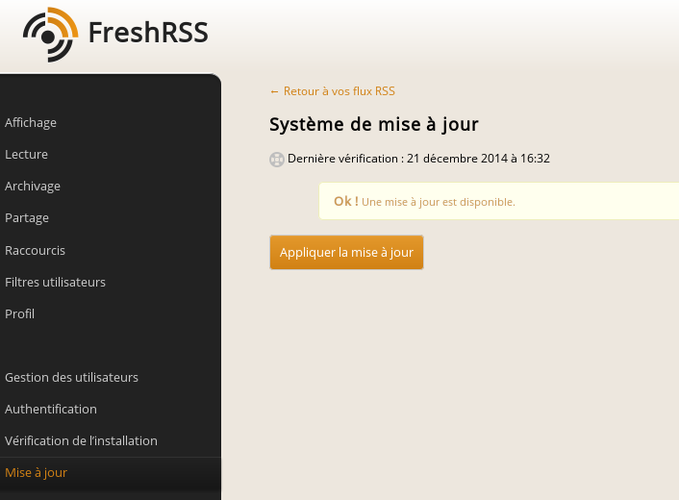Screen dimensions: 679x500
Task: Go to Profil settings
Action: (111, 313)
